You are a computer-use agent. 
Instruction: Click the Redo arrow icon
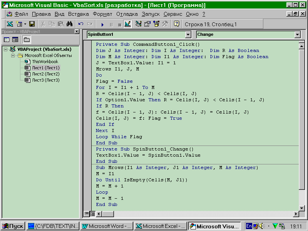90,24
